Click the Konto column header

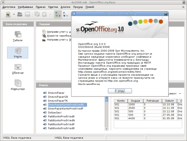121,101
